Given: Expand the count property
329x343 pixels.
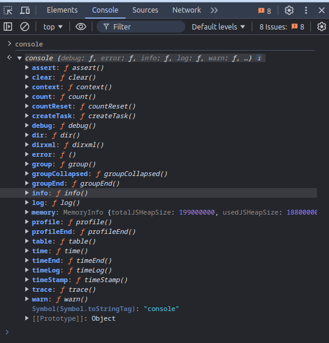Looking at the screenshot, I should [27, 96].
